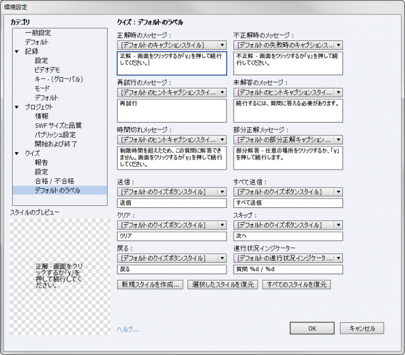Screen dimensions: 405x355
Task: Click the キャンセル button
Action: pos(362,328)
